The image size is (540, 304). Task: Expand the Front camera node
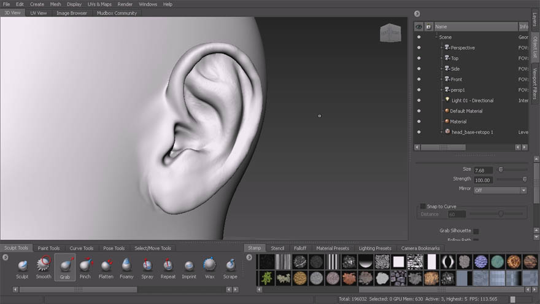tap(441, 79)
